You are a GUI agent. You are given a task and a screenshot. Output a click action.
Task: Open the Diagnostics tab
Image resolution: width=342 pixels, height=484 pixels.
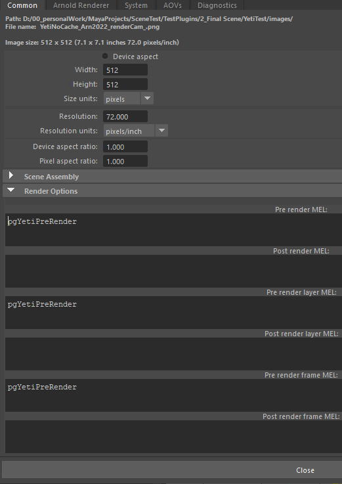pos(217,5)
